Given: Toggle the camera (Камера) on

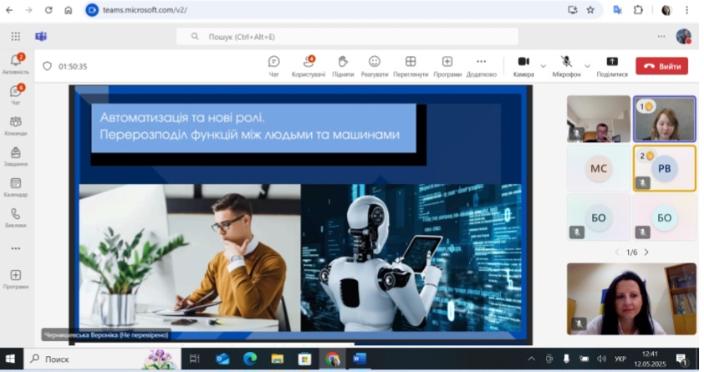Looking at the screenshot, I should [x=523, y=62].
